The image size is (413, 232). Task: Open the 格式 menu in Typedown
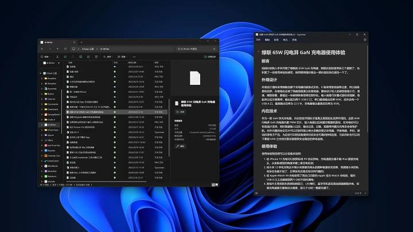(x=285, y=40)
